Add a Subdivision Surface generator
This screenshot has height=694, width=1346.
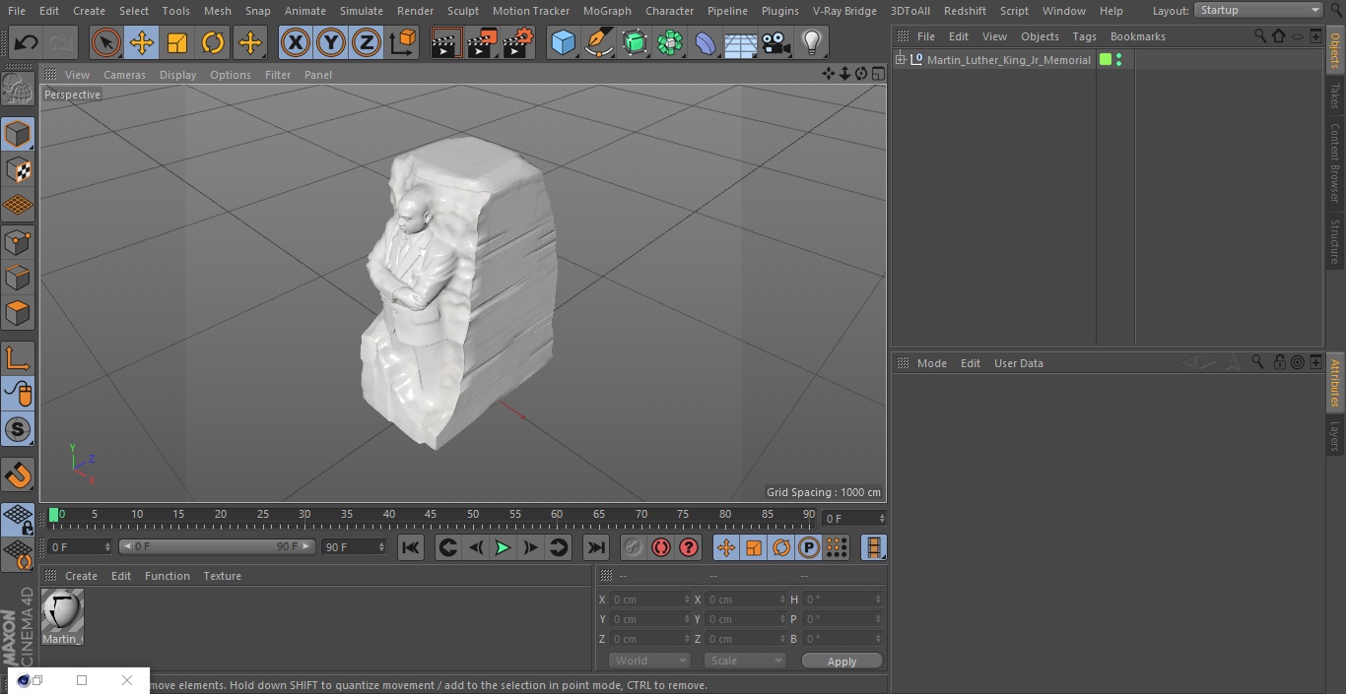click(635, 42)
